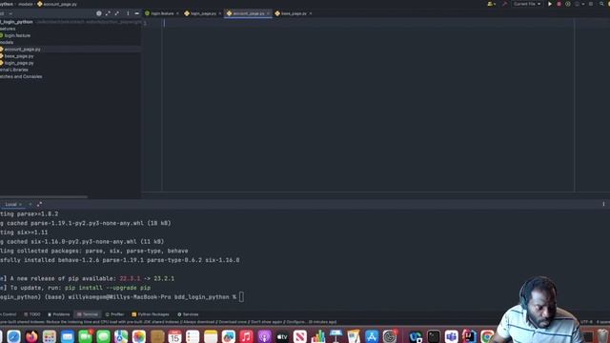
Task: Open IntelliJ IDEA from the dock
Action: pos(469,336)
